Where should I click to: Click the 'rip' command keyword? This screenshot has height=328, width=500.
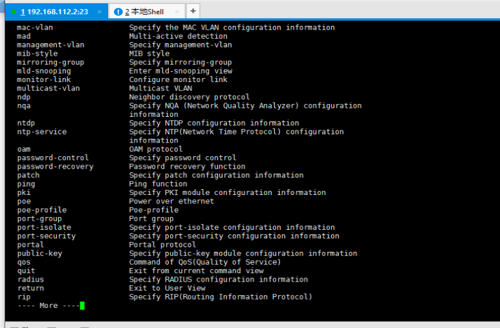click(x=23, y=297)
